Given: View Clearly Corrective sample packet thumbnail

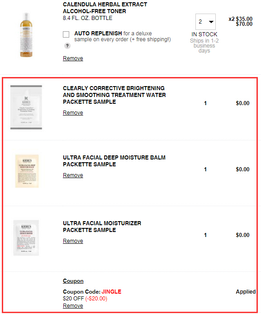Looking at the screenshot, I should coord(26,107).
